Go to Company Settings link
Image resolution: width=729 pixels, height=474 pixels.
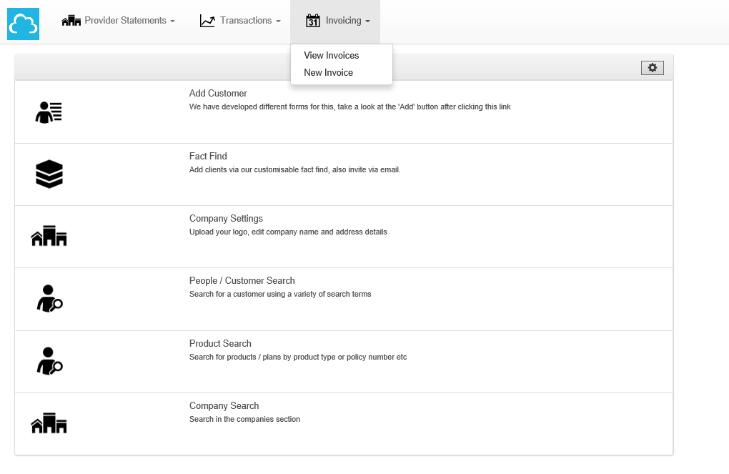point(226,218)
